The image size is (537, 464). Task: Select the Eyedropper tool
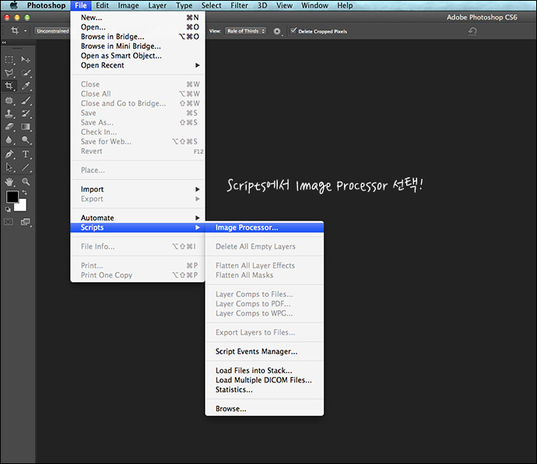click(x=26, y=85)
